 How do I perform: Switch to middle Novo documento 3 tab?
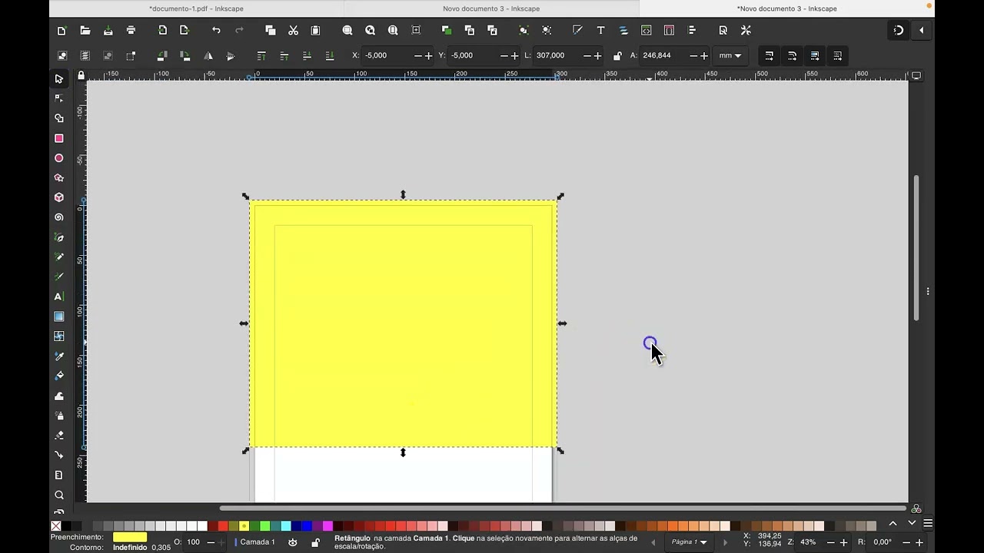coord(491,8)
